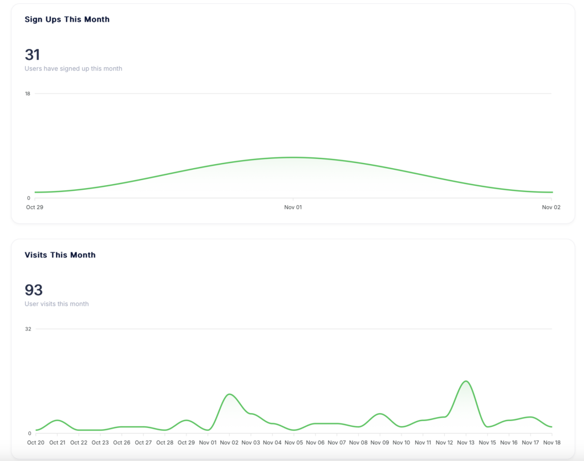Select the sign-ups total number 31
The width and height of the screenshot is (584, 461).
coord(33,55)
